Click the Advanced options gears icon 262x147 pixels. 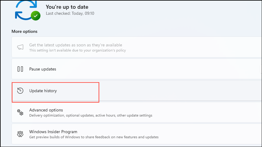tap(20, 112)
